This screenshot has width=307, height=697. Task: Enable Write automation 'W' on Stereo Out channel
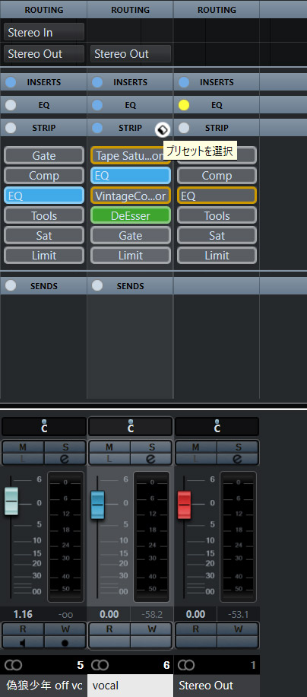238,629
